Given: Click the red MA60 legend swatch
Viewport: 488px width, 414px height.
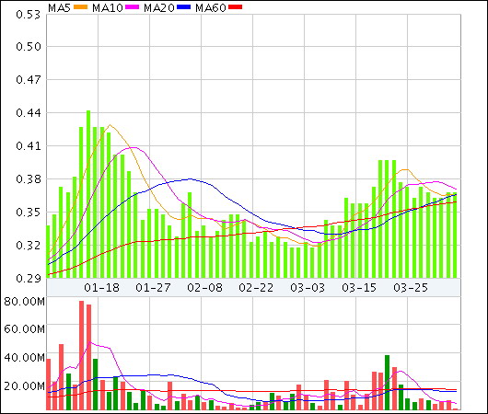Looking at the screenshot, I should [235, 7].
